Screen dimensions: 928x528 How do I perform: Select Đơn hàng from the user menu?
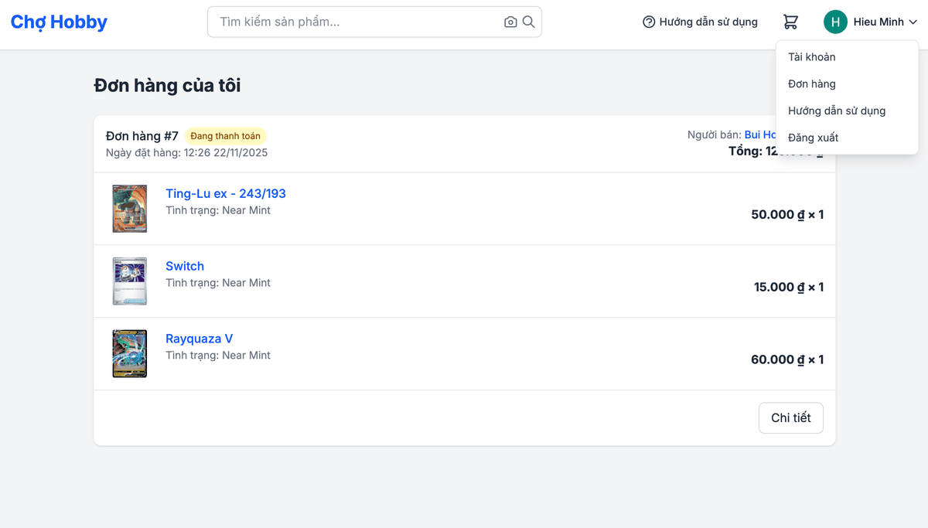click(810, 83)
